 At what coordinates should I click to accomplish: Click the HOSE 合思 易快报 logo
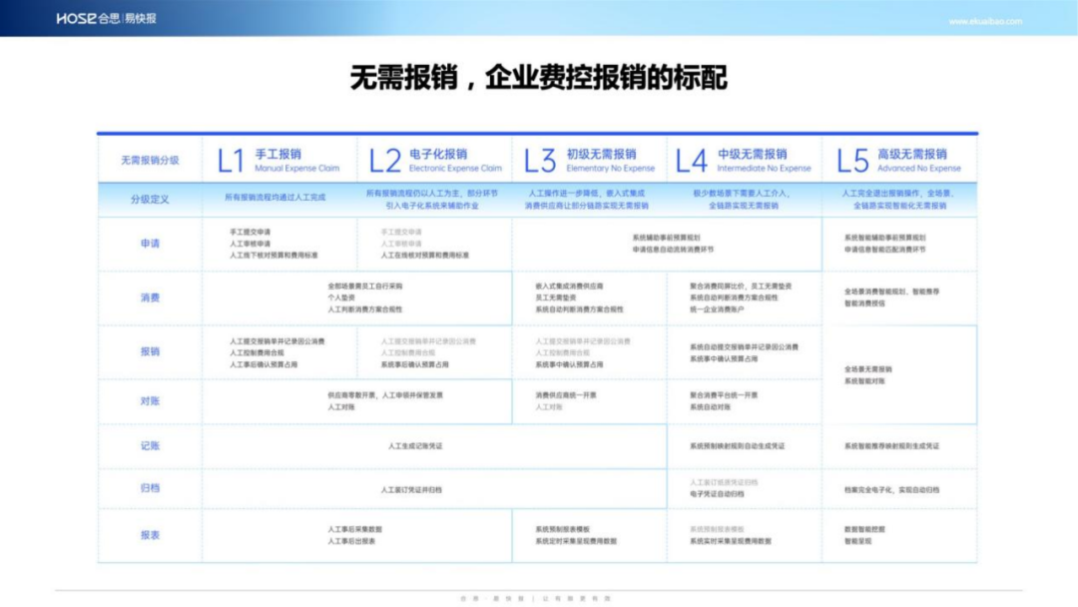[107, 19]
